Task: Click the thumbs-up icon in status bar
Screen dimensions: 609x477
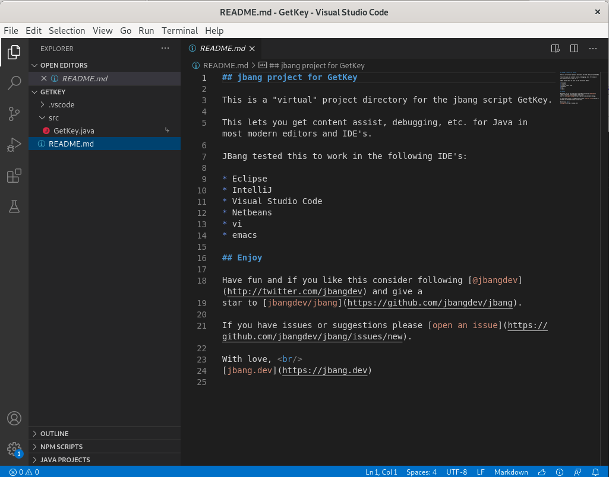Action: [x=542, y=472]
